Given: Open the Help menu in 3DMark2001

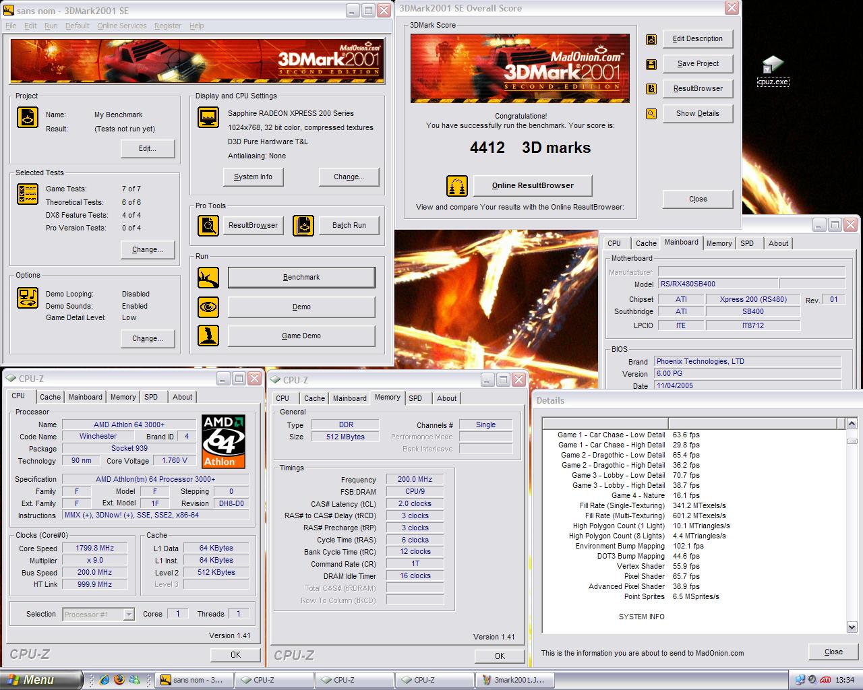Looking at the screenshot, I should point(196,26).
